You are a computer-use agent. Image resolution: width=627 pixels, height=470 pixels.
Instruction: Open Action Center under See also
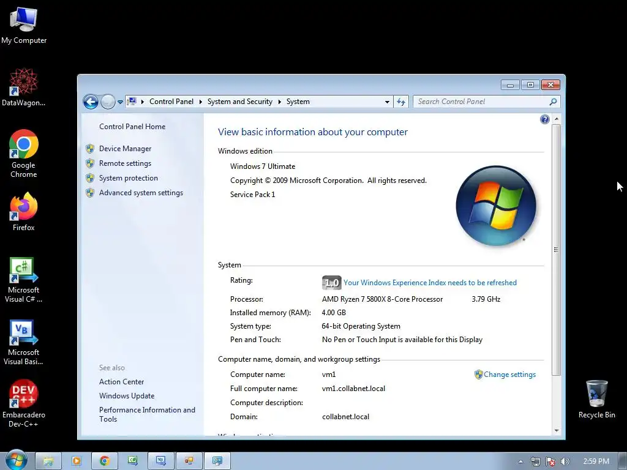122,382
